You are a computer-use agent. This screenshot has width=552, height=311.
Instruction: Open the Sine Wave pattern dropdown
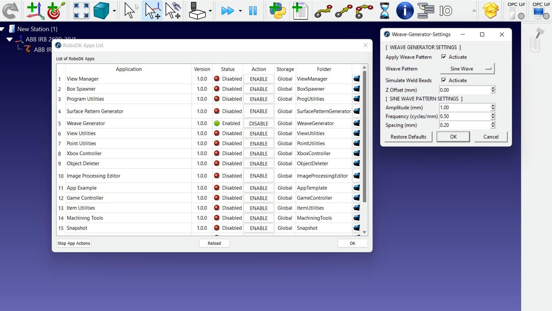click(x=467, y=69)
